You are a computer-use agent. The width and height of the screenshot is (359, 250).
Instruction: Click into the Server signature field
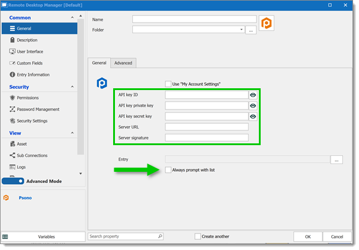click(207, 138)
